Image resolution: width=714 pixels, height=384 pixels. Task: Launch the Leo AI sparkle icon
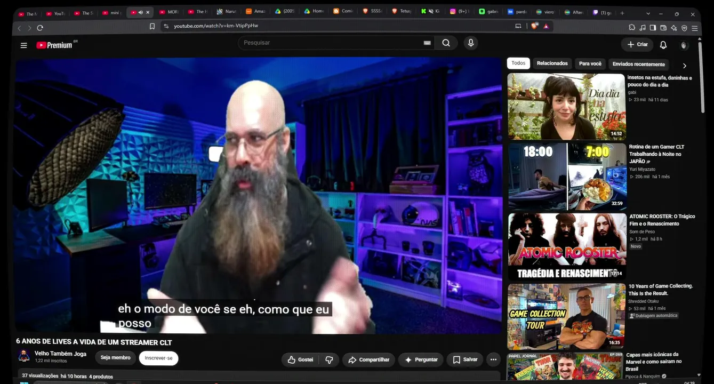click(674, 28)
